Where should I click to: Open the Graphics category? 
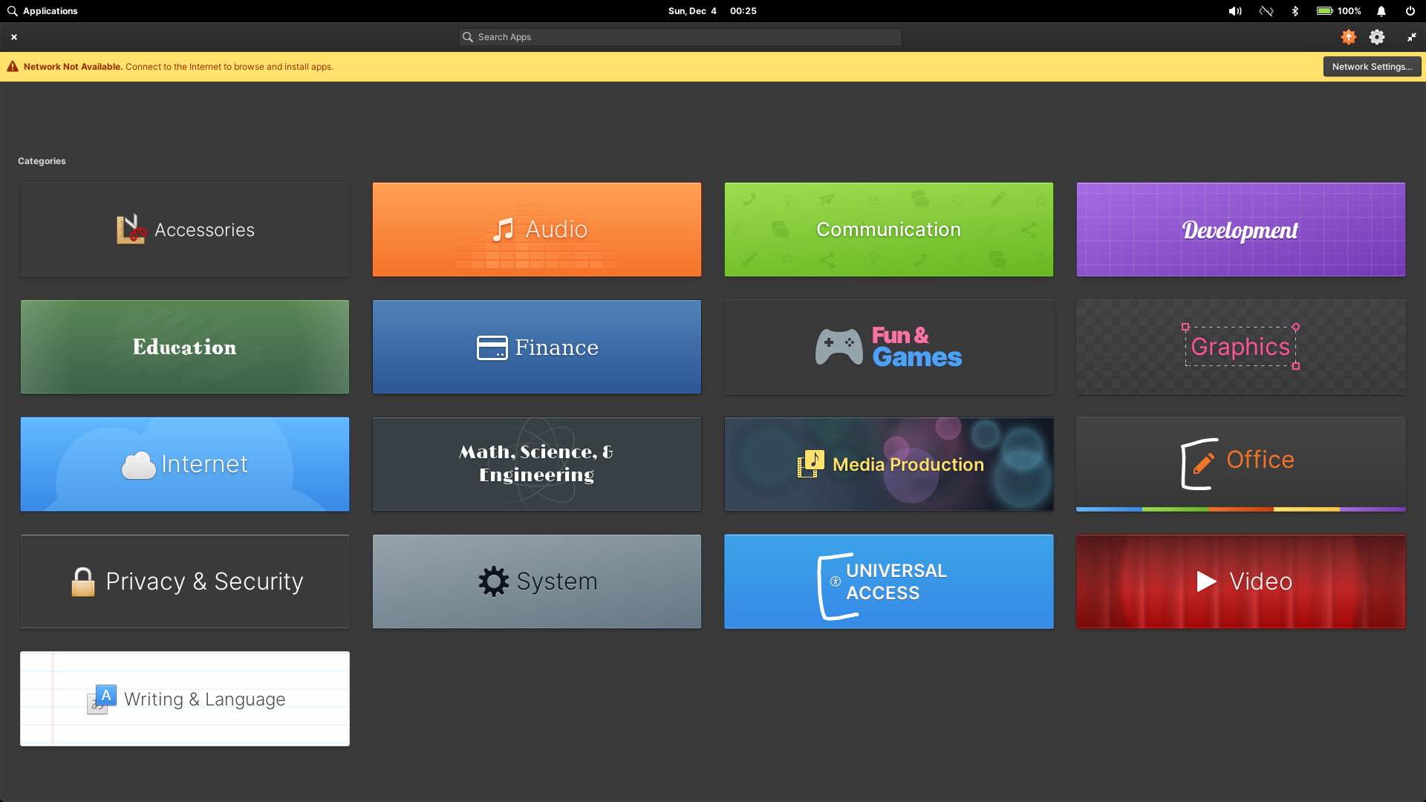[x=1240, y=346]
